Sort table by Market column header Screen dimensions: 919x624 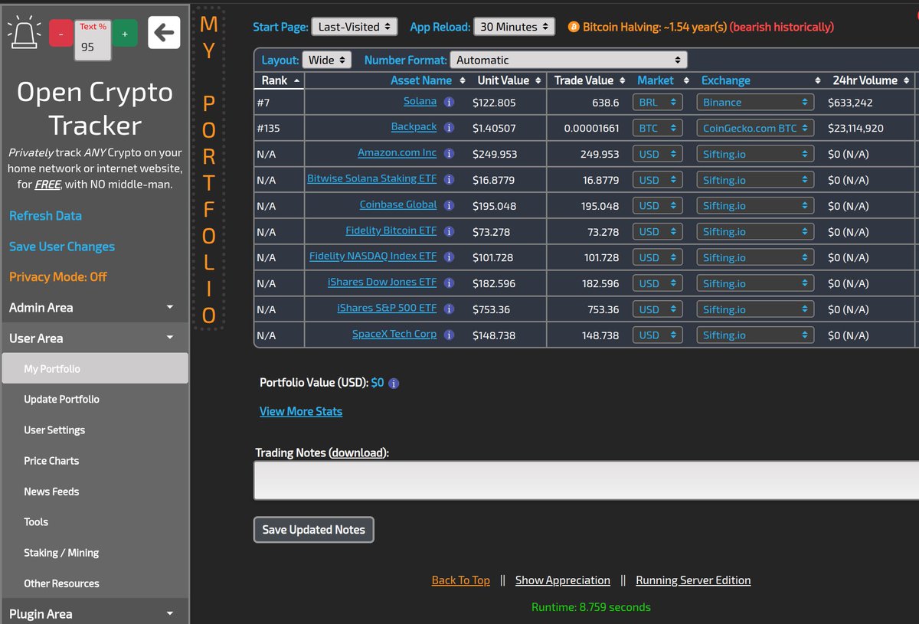pos(656,80)
